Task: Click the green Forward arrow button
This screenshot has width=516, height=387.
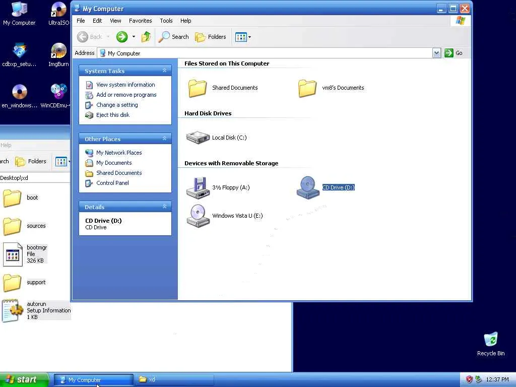Action: click(122, 37)
